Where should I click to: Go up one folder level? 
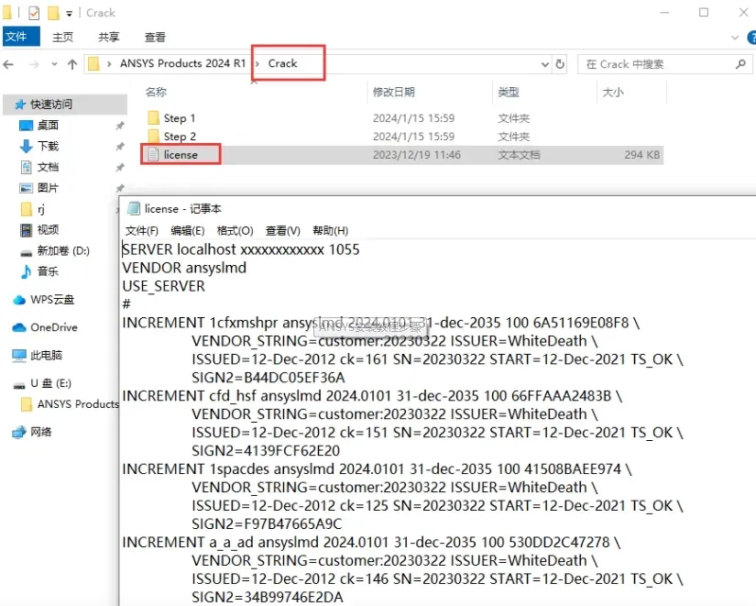(72, 64)
